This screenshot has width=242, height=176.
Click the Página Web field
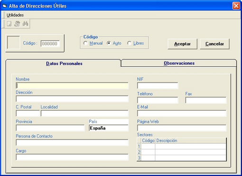tap(182, 128)
